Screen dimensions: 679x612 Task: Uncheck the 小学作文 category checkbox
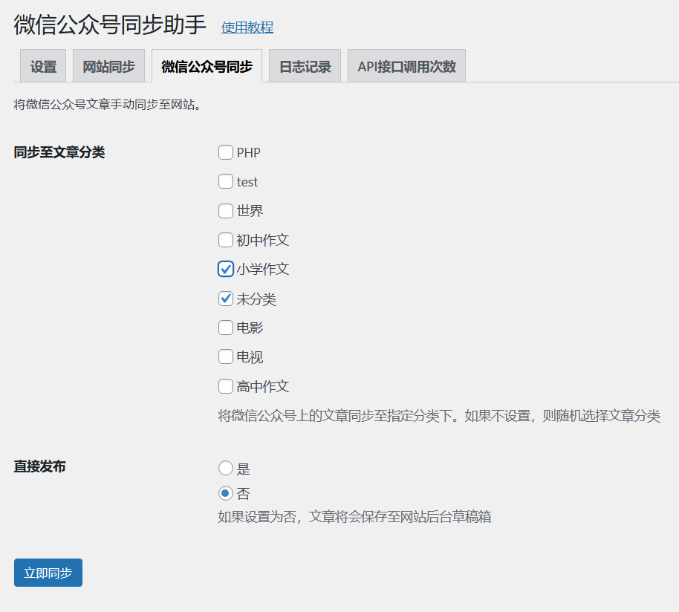coord(226,269)
